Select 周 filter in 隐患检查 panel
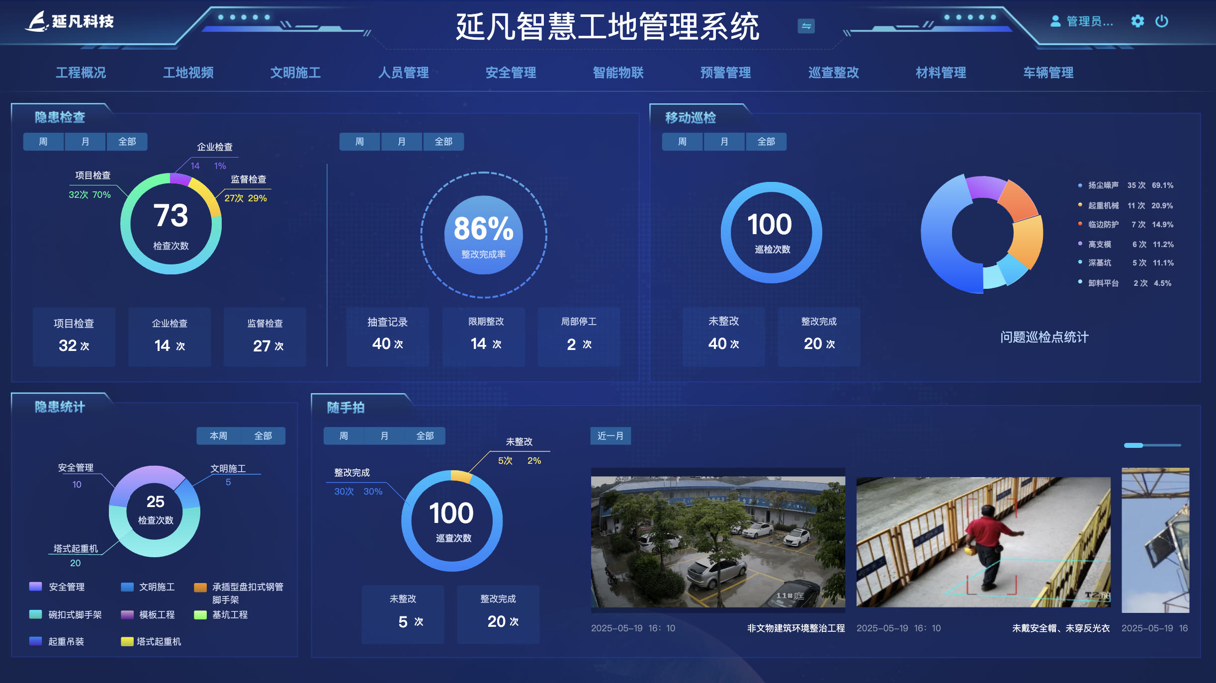The height and width of the screenshot is (683, 1216). click(x=43, y=142)
